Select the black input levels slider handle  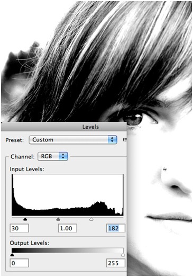(25, 219)
